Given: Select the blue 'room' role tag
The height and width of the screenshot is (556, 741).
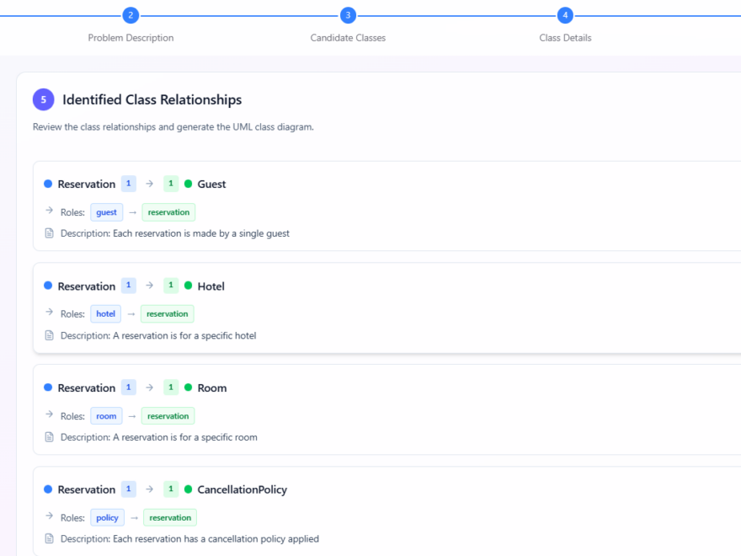Looking at the screenshot, I should 106,416.
